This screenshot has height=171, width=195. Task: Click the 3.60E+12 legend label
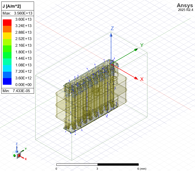(x=23, y=78)
